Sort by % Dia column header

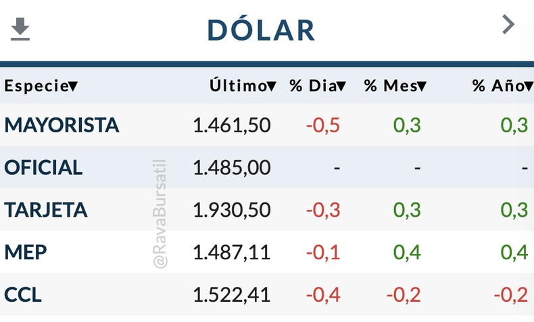(318, 86)
